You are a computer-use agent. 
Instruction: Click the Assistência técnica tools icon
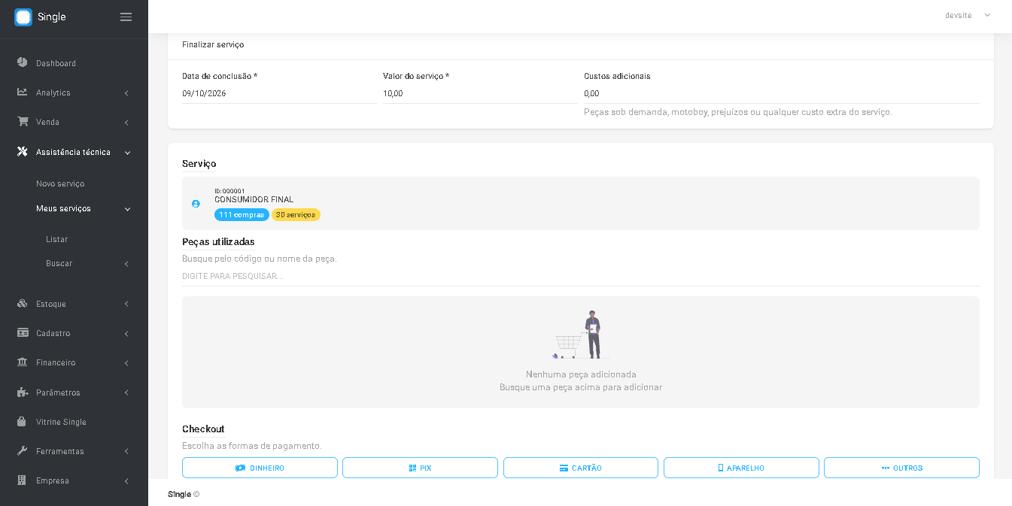(x=23, y=152)
